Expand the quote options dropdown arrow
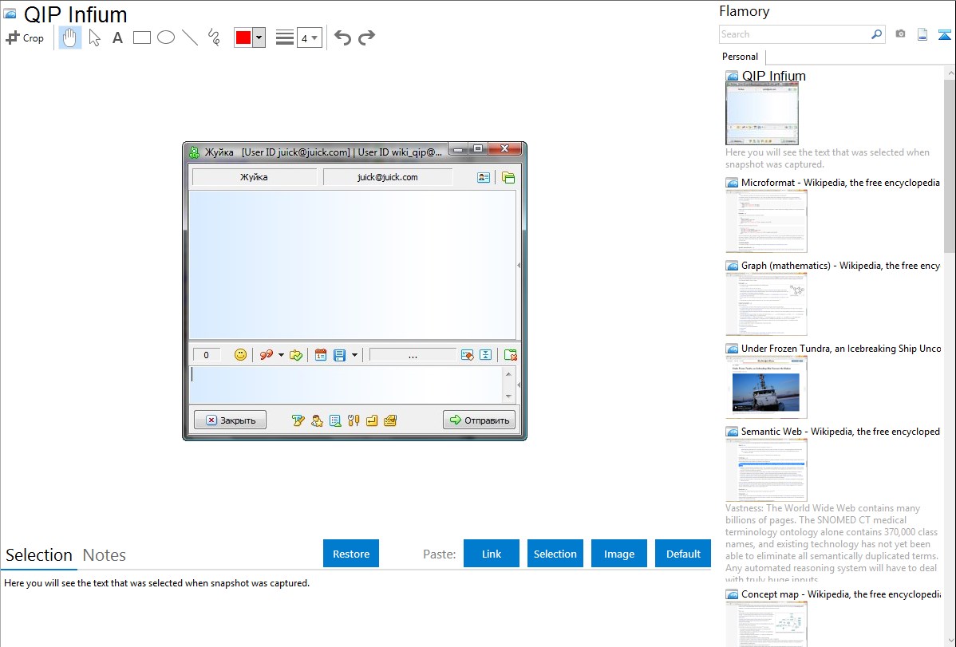This screenshot has height=647, width=956. point(281,355)
